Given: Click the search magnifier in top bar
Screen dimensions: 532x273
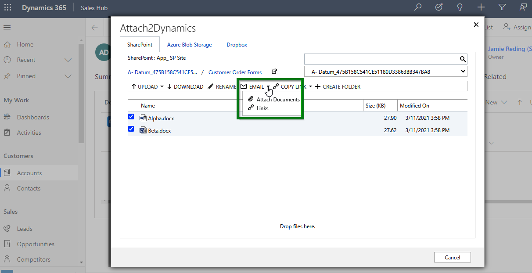Looking at the screenshot, I should (x=418, y=7).
